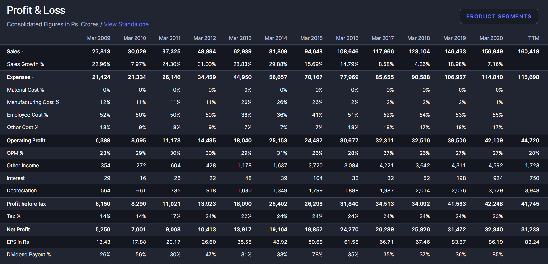Select the Mar 2015 column header
The height and width of the screenshot is (264, 548).
click(311, 38)
